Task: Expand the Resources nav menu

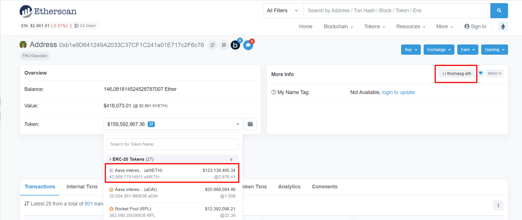Action: pos(411,27)
